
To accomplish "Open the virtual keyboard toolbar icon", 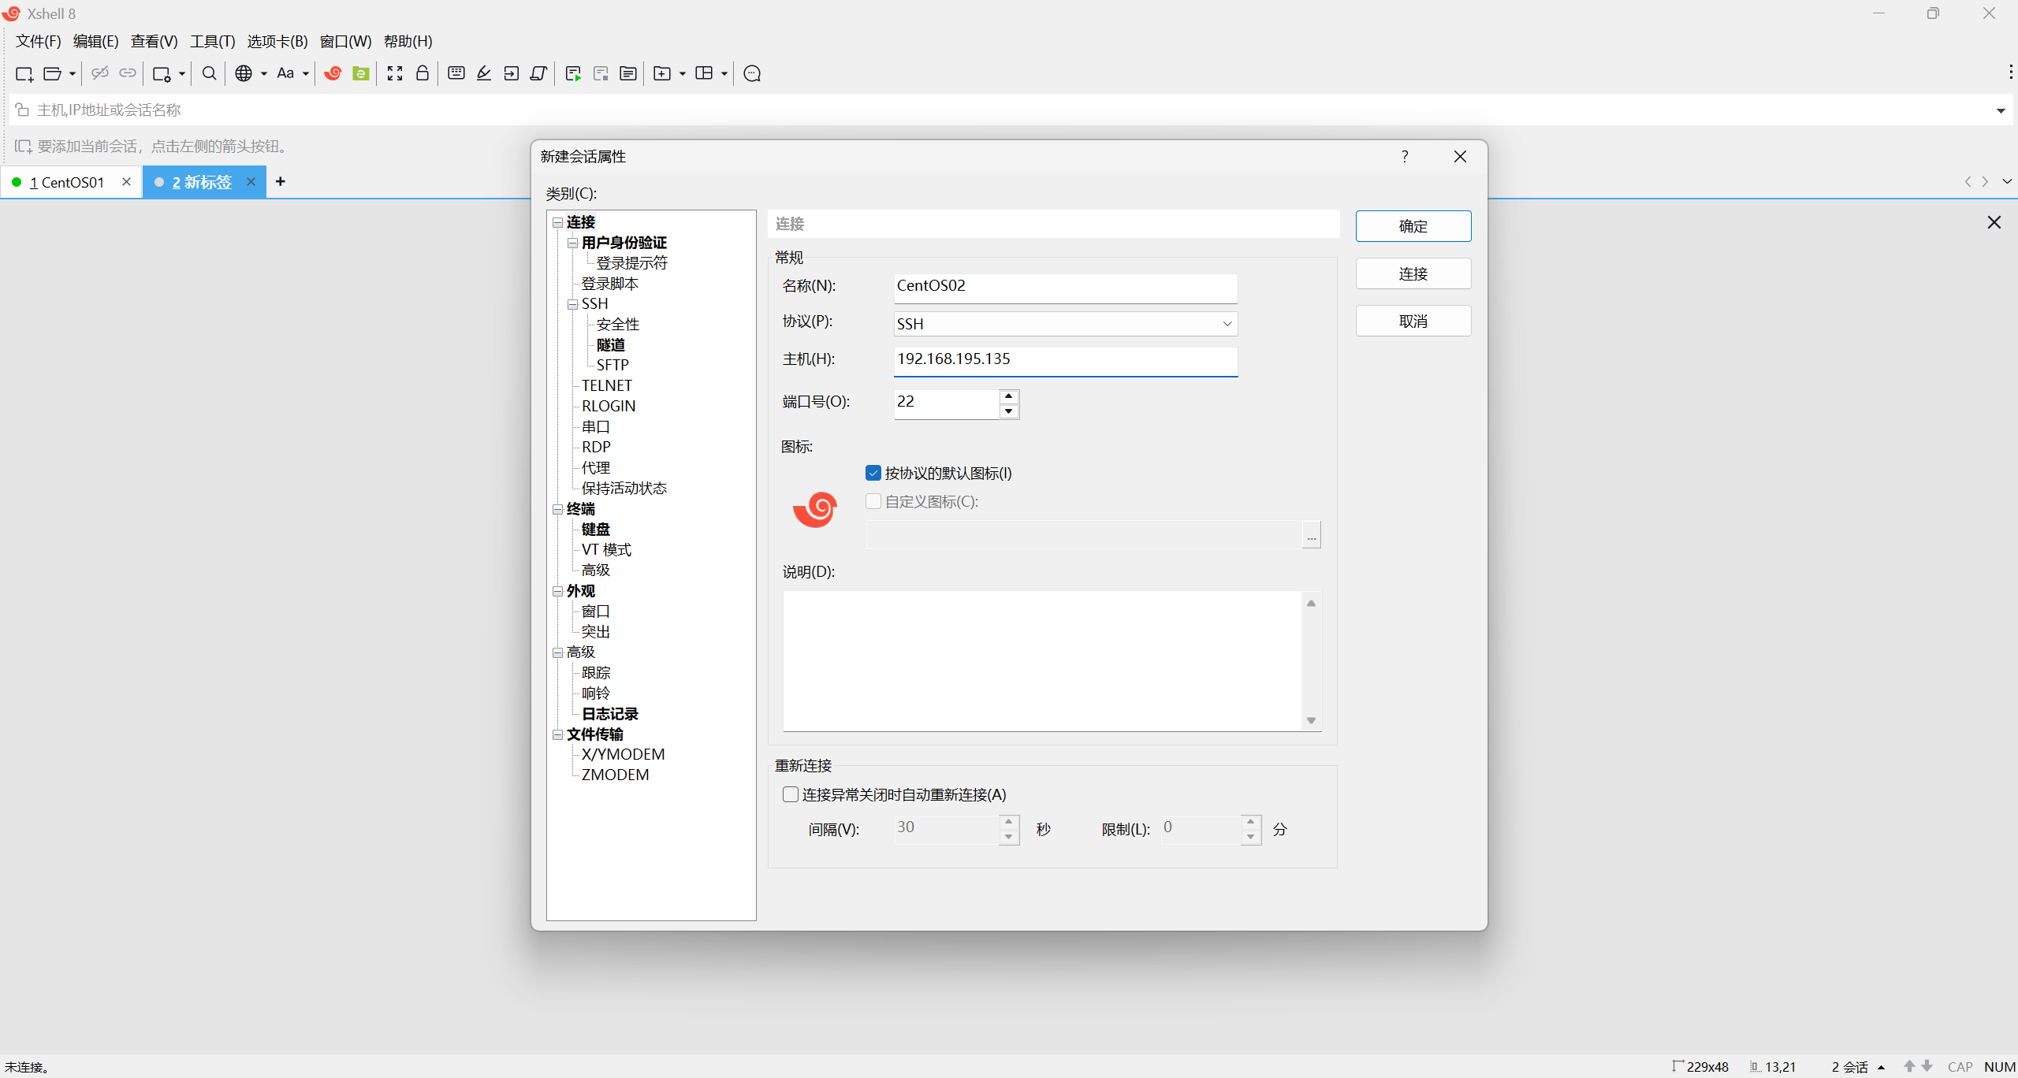I will click(x=456, y=73).
